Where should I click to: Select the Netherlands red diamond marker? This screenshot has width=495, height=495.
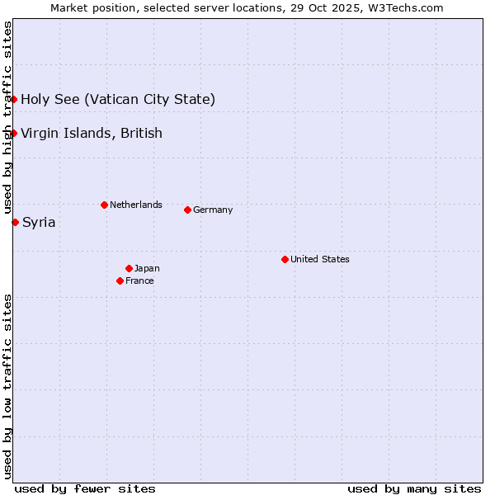tap(104, 205)
